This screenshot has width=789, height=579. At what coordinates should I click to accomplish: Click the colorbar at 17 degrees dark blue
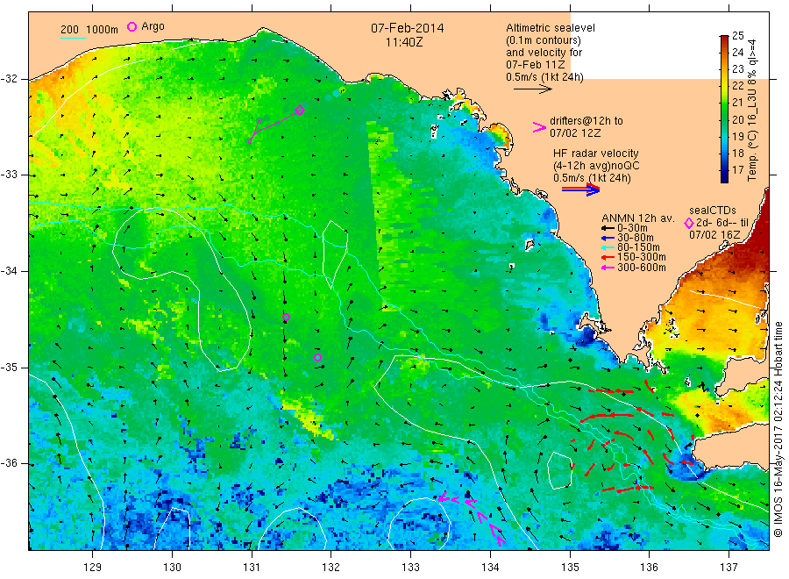[x=725, y=170]
